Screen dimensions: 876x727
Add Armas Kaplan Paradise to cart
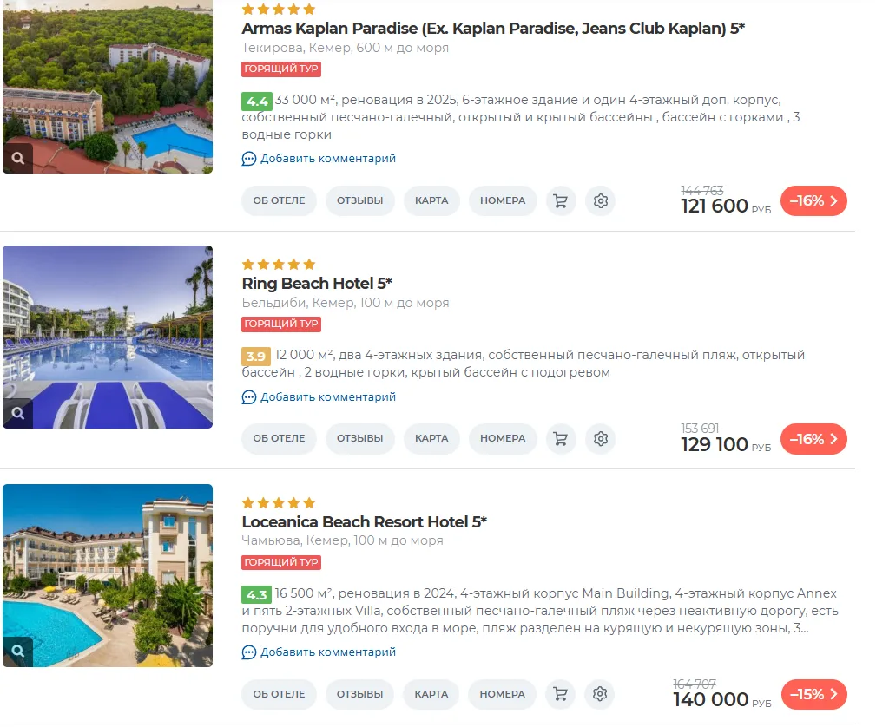pyautogui.click(x=560, y=201)
